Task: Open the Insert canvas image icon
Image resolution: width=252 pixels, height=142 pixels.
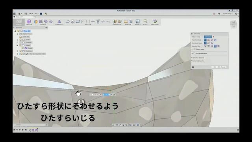Action: click(x=137, y=21)
